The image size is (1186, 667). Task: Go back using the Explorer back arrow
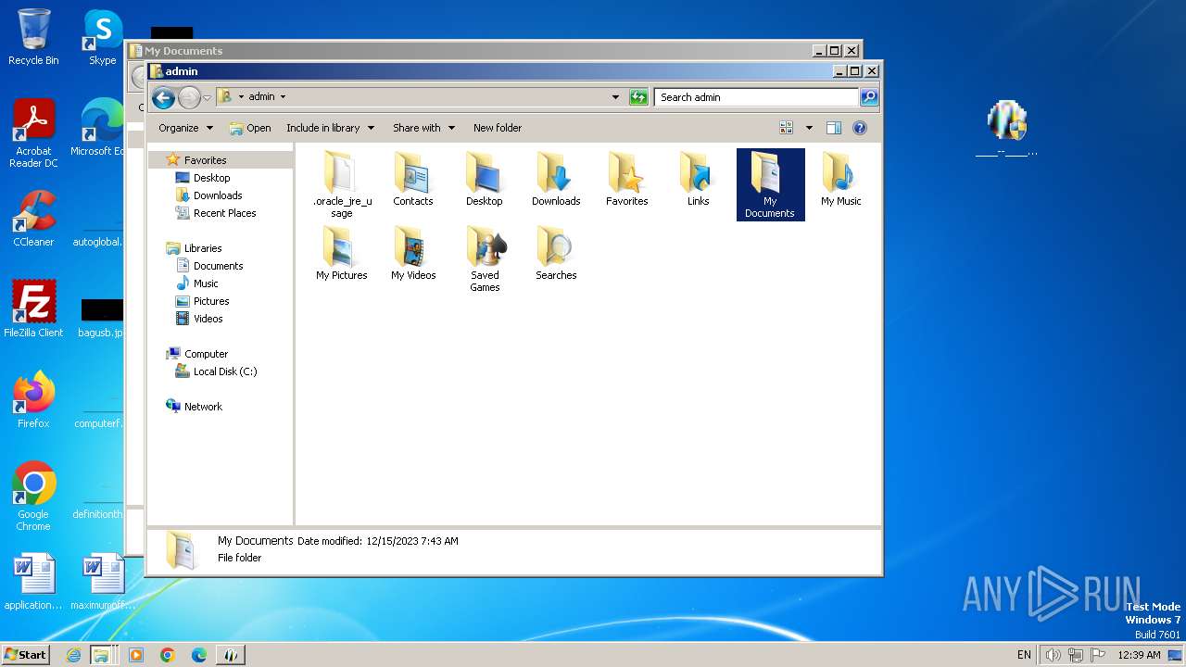tap(163, 97)
